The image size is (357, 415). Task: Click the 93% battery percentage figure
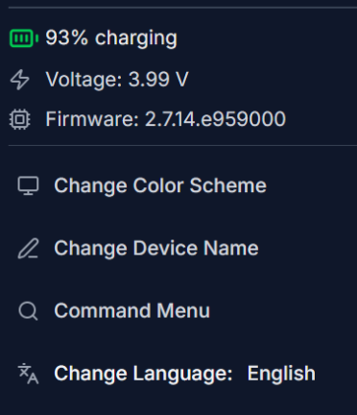click(x=66, y=37)
